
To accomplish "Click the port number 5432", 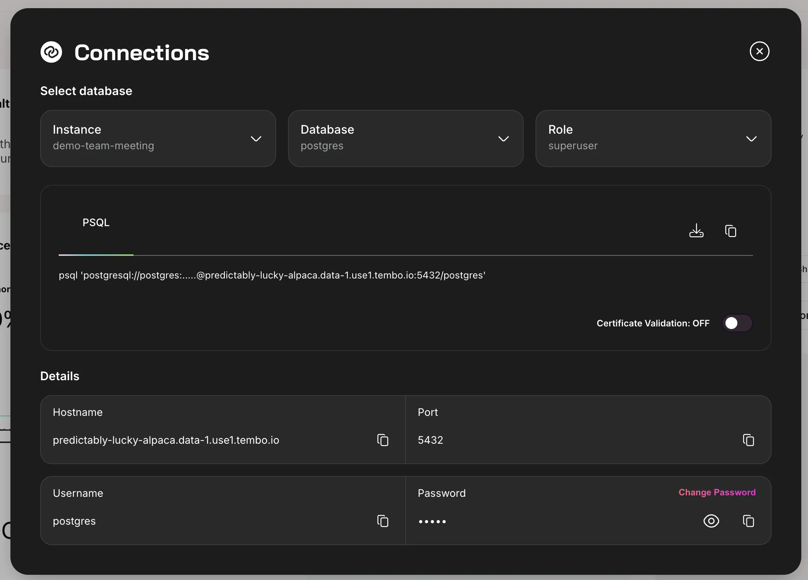I will click(x=430, y=440).
